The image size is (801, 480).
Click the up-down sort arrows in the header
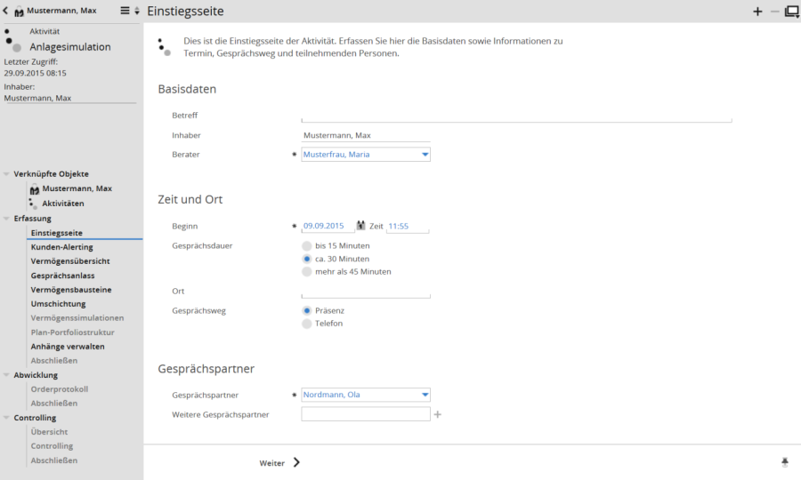[x=137, y=11]
